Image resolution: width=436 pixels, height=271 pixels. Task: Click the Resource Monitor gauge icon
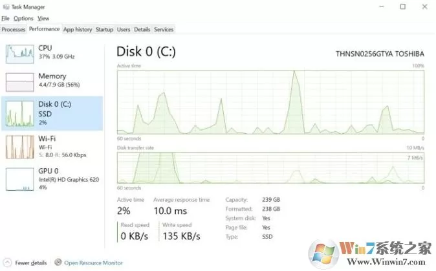click(58, 262)
